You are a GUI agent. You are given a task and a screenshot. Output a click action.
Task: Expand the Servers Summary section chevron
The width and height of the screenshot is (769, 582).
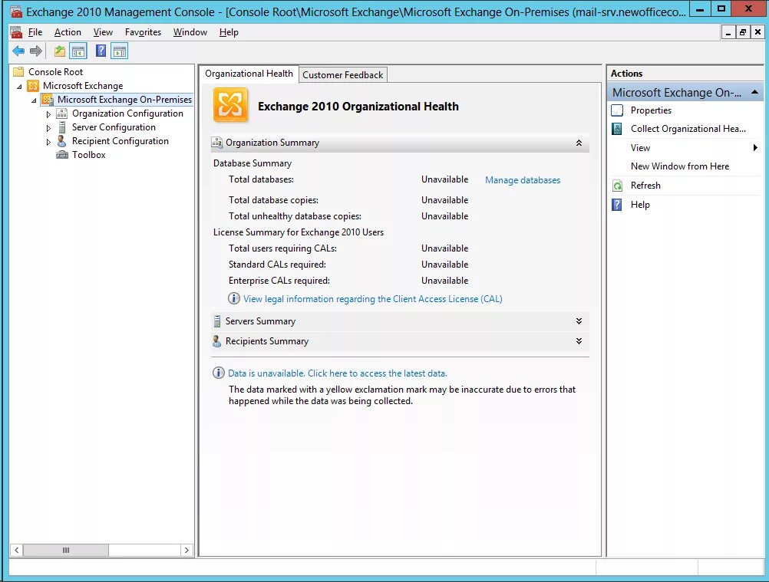(x=579, y=321)
